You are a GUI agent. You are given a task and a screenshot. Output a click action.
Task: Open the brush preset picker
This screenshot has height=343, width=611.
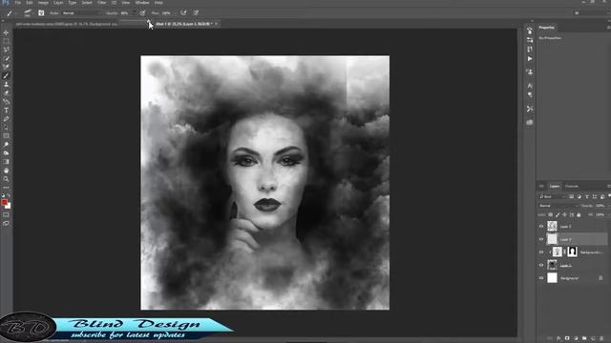click(x=28, y=12)
